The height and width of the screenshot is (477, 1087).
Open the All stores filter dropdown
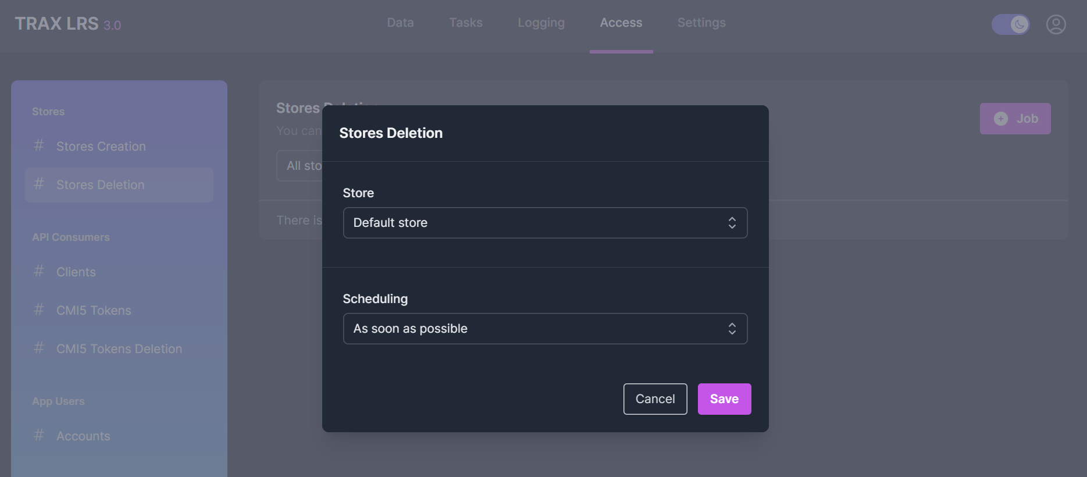(x=300, y=166)
